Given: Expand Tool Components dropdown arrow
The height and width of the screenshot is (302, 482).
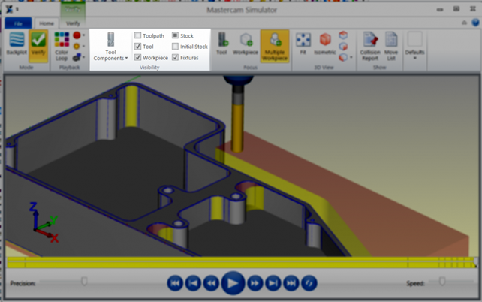Looking at the screenshot, I should pyautogui.click(x=126, y=58).
